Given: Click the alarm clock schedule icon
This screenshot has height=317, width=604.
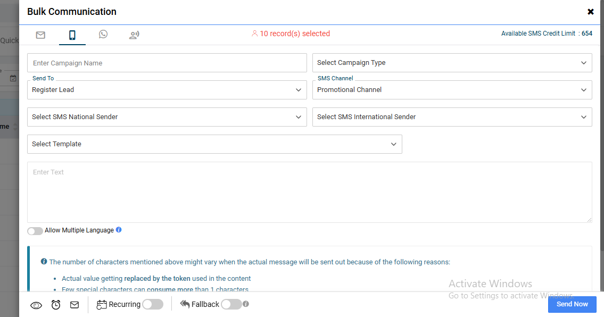Looking at the screenshot, I should 56,305.
